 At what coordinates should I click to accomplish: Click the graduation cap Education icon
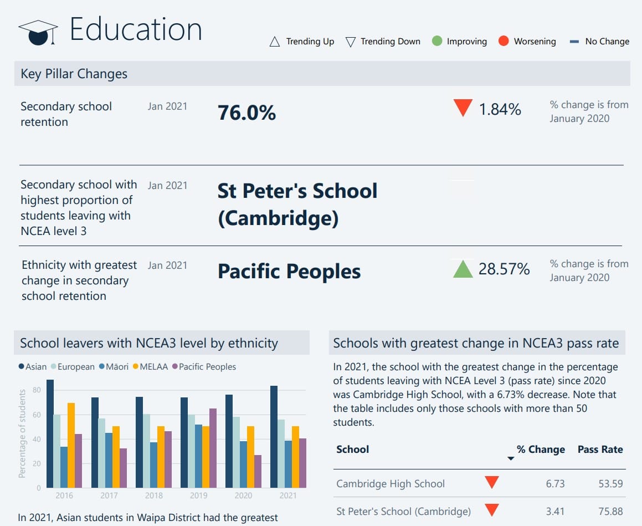click(x=38, y=32)
